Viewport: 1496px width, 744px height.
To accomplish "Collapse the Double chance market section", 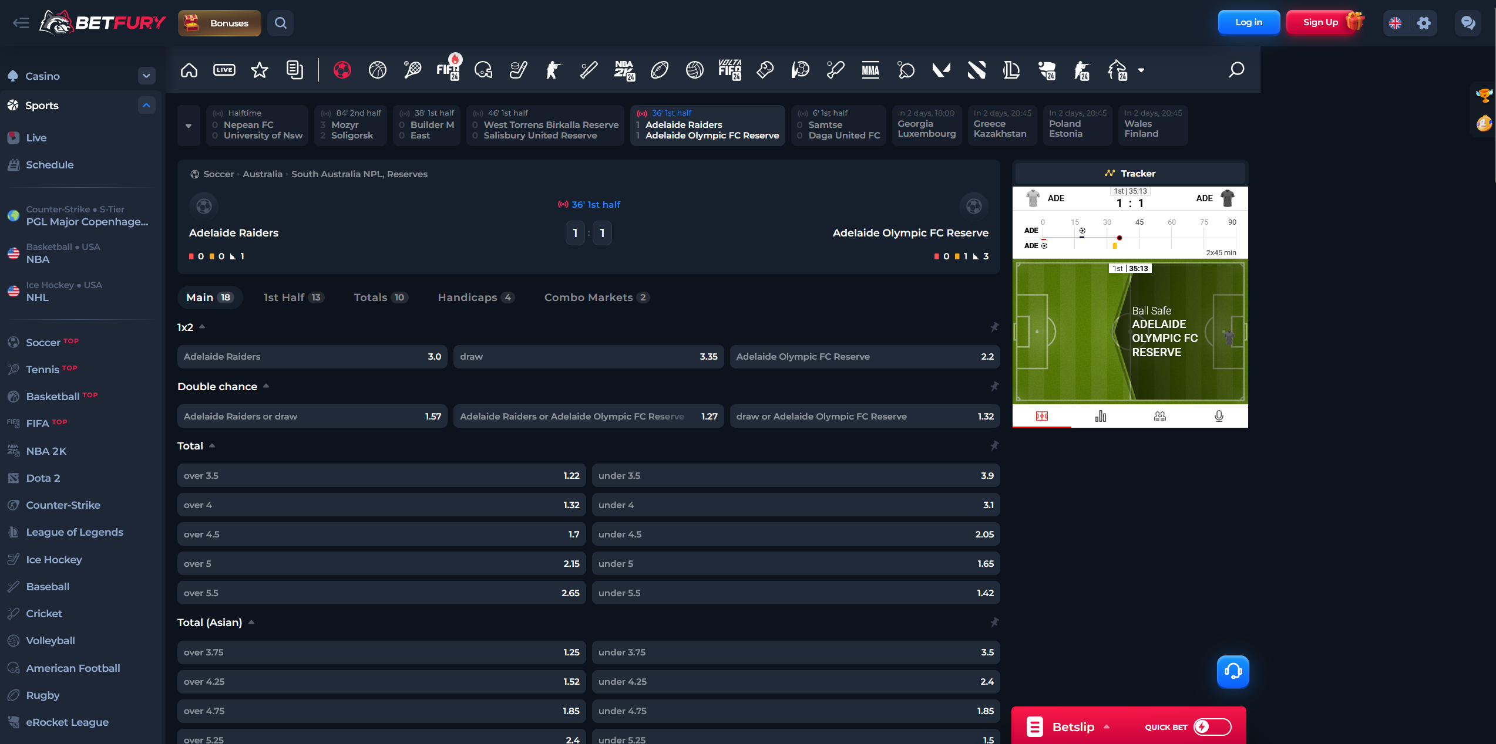I will [266, 386].
